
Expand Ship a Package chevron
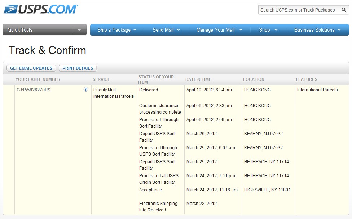(135, 30)
